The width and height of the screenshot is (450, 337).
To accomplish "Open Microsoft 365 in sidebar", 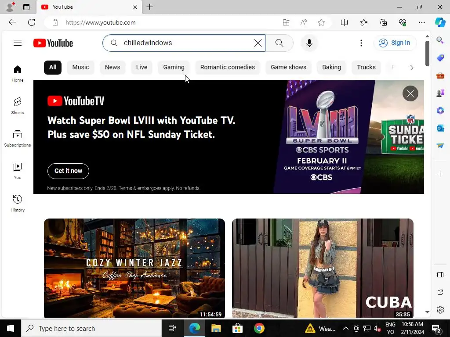I will pos(440,110).
